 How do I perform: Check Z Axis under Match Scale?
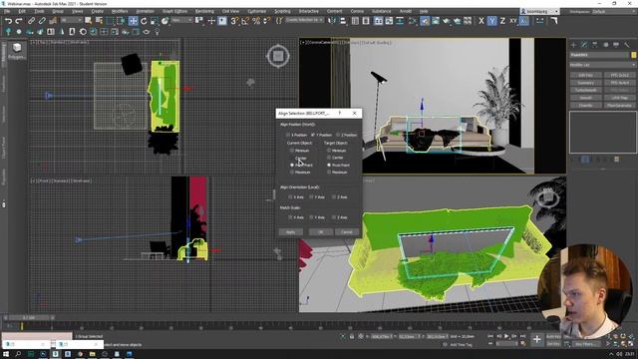tap(334, 217)
